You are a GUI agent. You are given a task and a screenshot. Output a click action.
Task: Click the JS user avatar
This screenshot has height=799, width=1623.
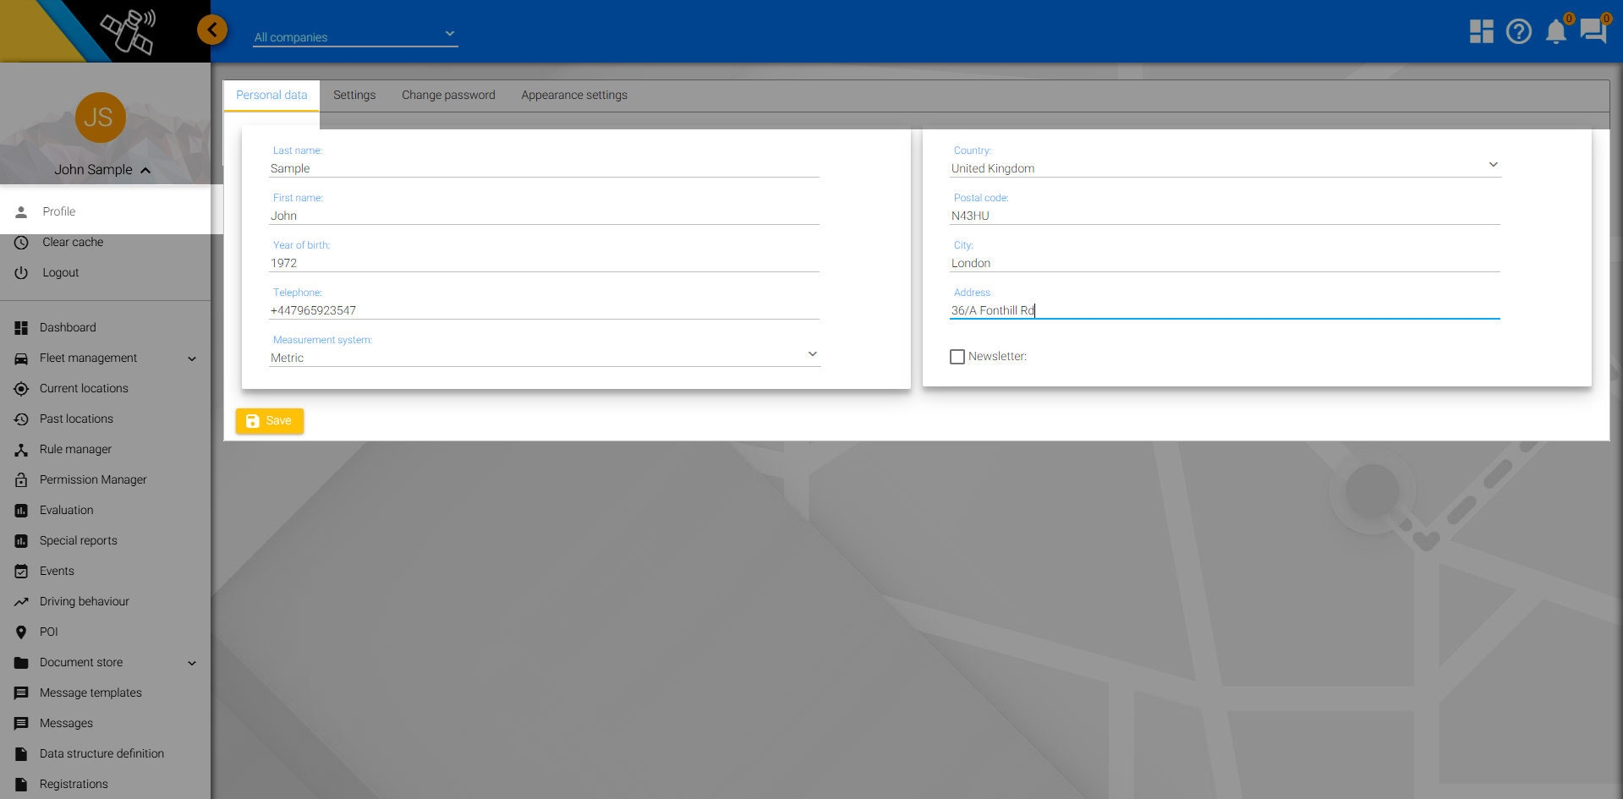point(100,118)
